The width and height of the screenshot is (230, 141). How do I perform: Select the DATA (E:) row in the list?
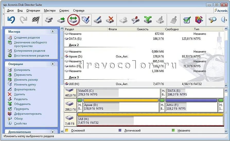144,39
